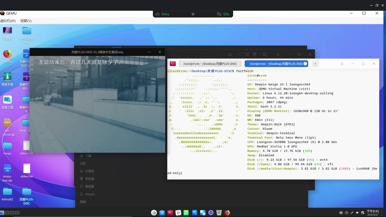This screenshot has width=386, height=217.
Task: Click the Firefox icon in the dock
Action: point(227,213)
